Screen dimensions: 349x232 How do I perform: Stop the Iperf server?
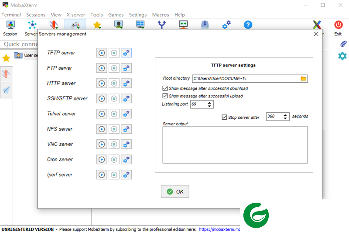114,175
